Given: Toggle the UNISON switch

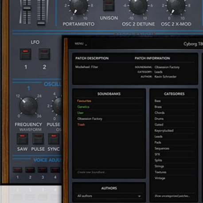Looking at the screenshot, I should 109,5.
